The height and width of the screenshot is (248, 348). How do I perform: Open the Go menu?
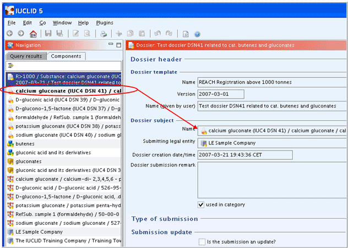[42, 23]
